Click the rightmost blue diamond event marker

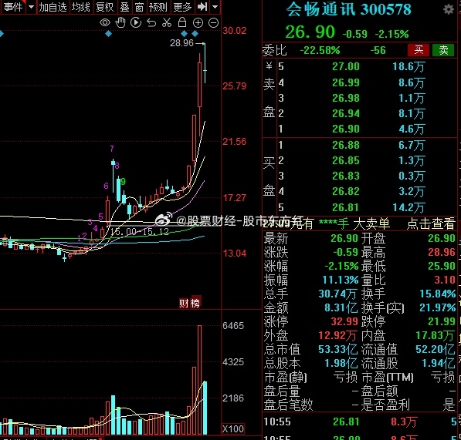195,34
